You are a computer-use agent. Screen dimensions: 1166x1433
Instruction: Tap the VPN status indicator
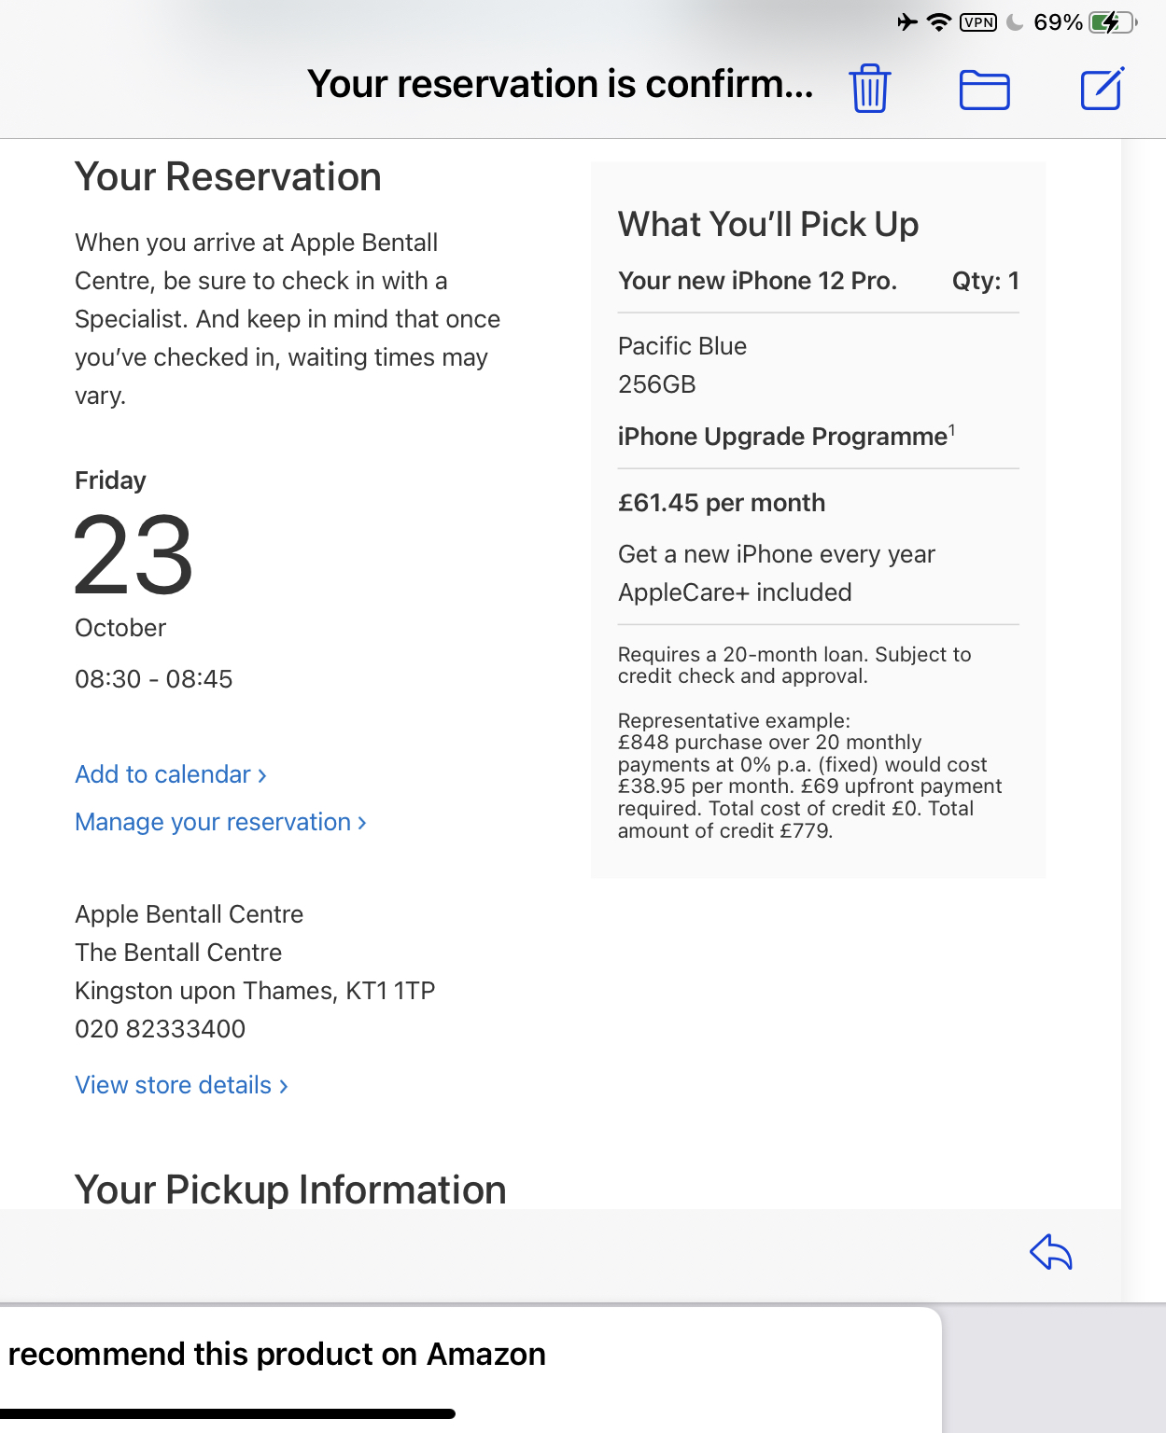click(x=978, y=22)
